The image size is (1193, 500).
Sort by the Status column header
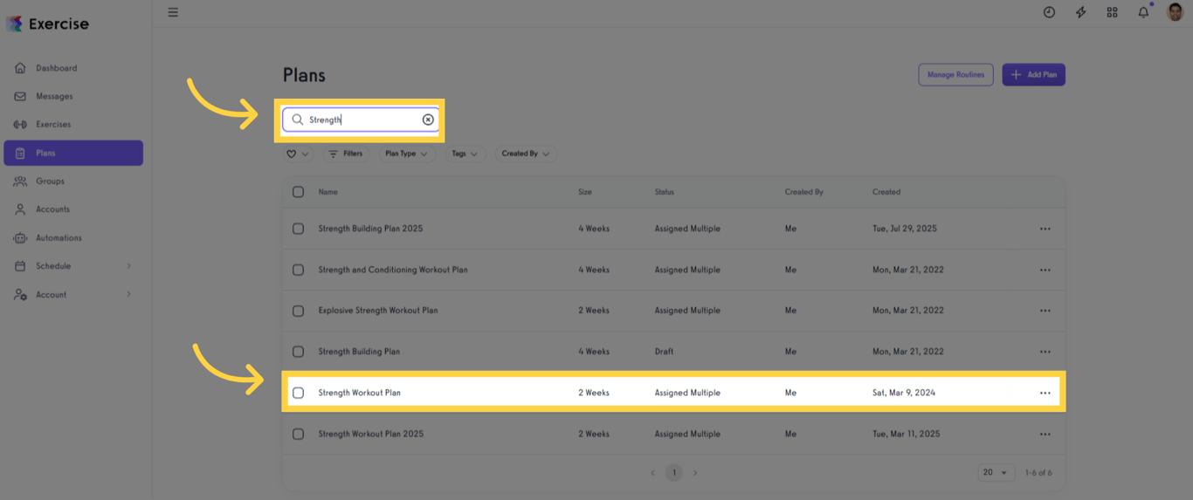pyautogui.click(x=665, y=192)
